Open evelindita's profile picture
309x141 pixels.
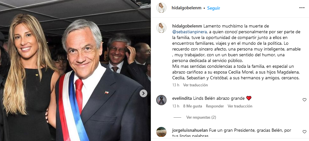161,100
